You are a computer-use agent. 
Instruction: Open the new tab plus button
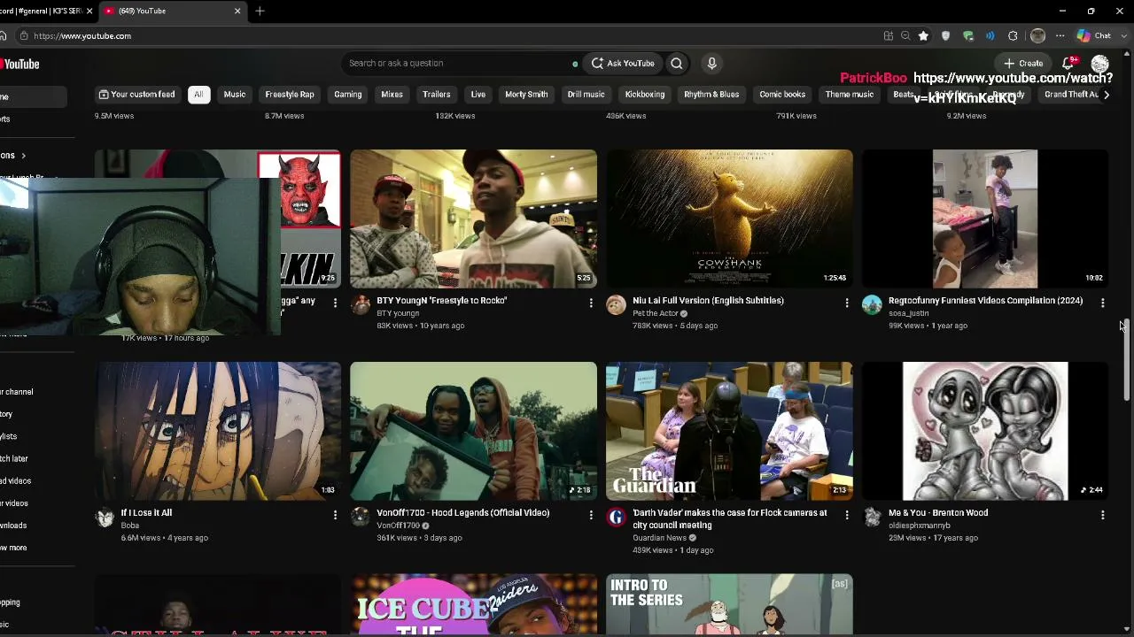point(260,11)
